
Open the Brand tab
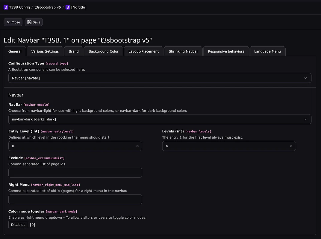click(x=74, y=51)
